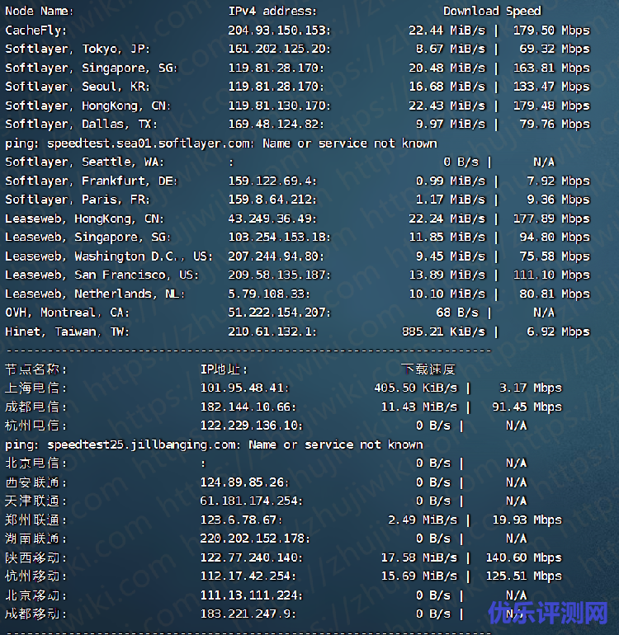Click the 上海电信 node row label
The height and width of the screenshot is (635, 619).
(x=36, y=388)
